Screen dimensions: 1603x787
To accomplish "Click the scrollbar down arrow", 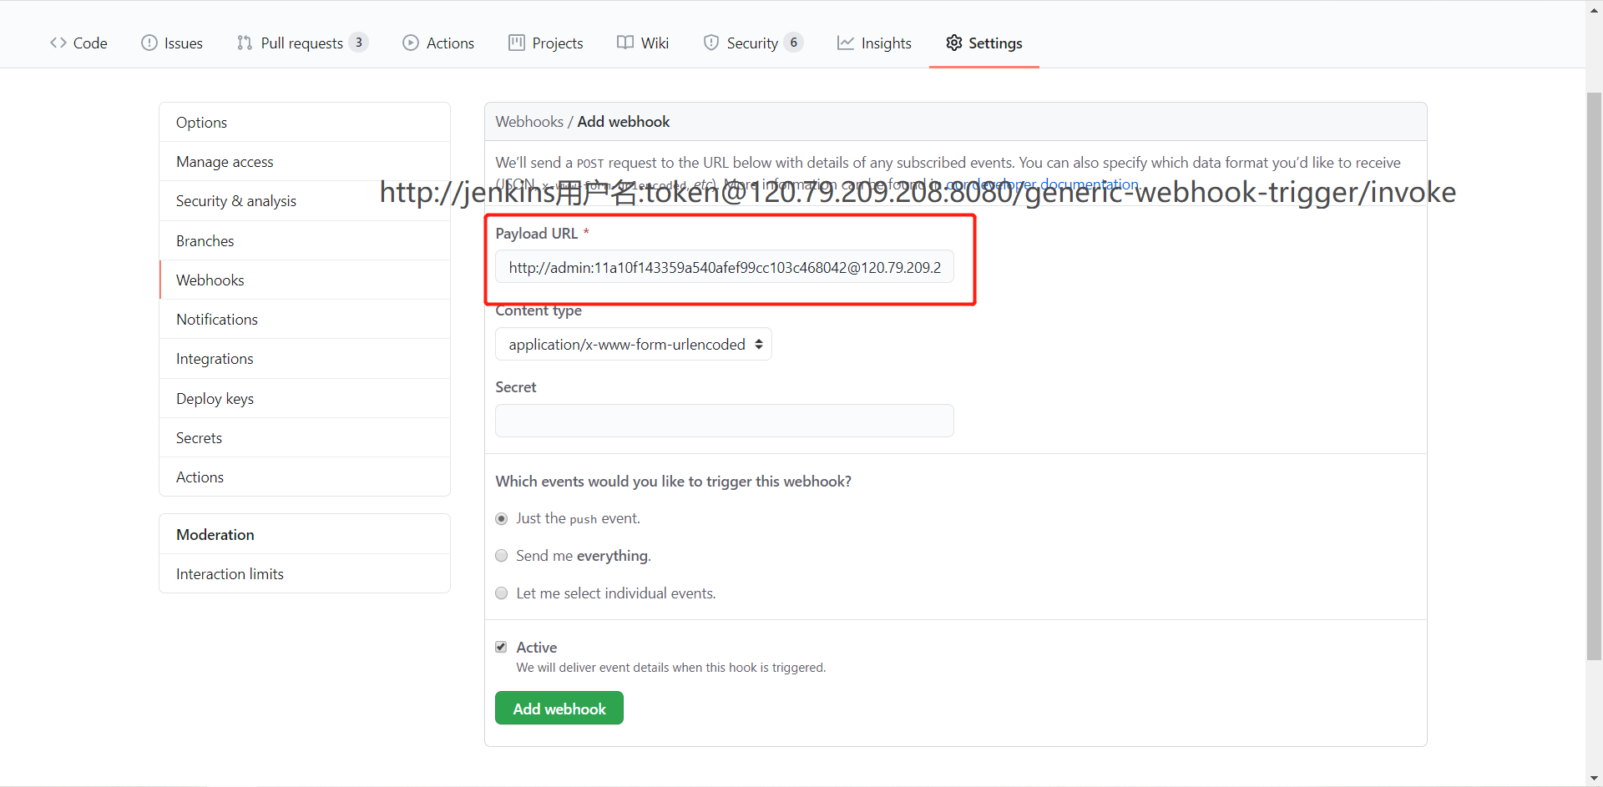I will pos(1594,779).
